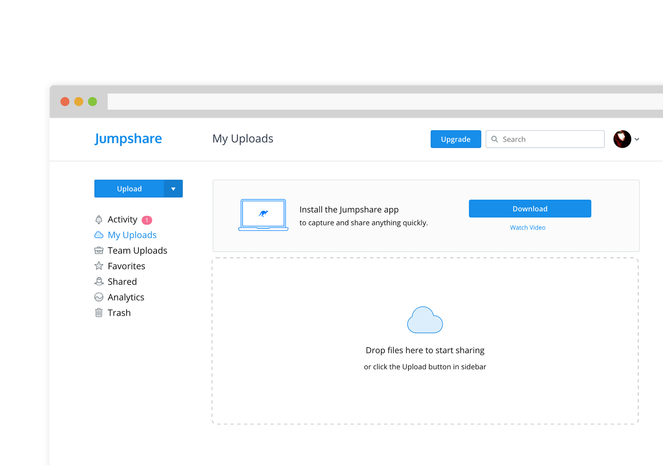Screen dimensions: 663x465
Task: Click the search magnifier icon
Action: click(x=495, y=139)
